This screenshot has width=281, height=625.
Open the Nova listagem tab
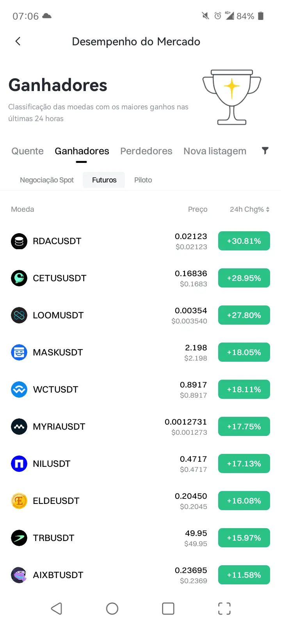(x=215, y=151)
